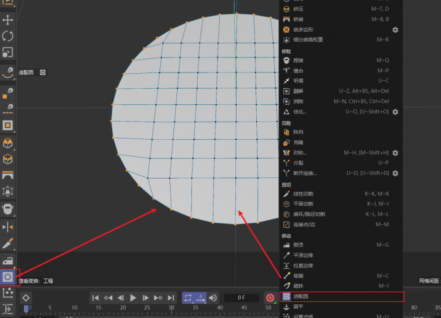
Task: Choose 对称... from the context menu
Action: click(x=341, y=153)
